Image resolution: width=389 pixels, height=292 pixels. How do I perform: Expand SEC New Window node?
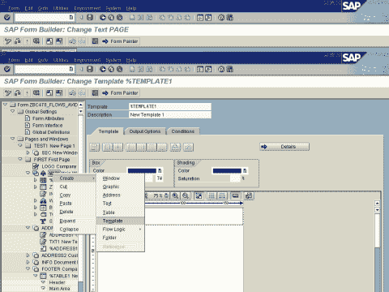point(28,152)
